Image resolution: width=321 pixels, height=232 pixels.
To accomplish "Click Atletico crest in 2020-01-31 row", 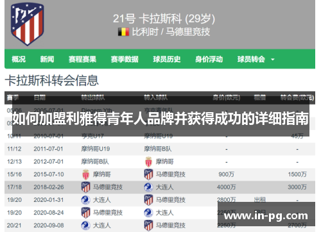I will point(148,200).
